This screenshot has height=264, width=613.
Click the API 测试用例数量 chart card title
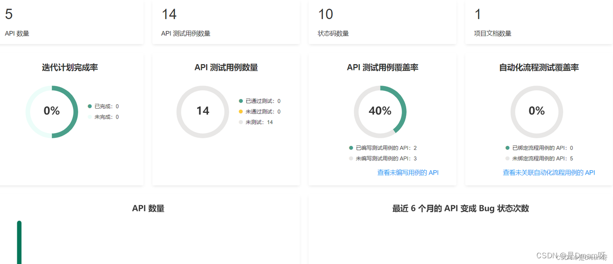(226, 67)
